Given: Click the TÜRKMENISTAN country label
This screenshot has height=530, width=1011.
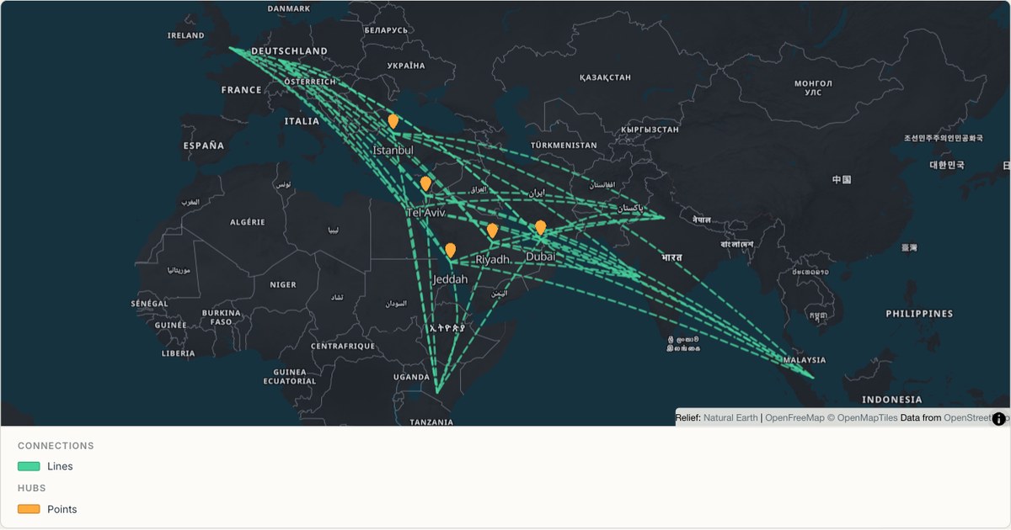Looking at the screenshot, I should 564,146.
